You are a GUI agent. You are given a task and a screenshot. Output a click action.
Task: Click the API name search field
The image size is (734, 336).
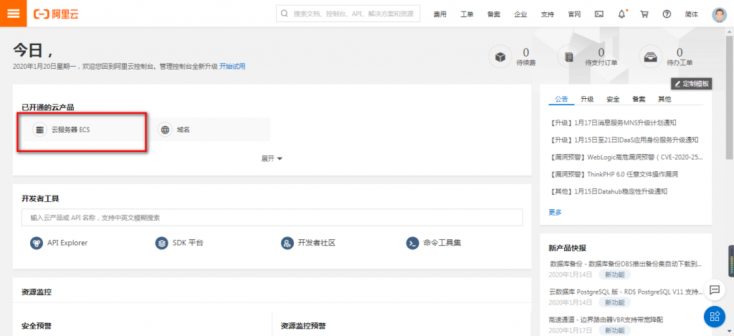[272, 218]
